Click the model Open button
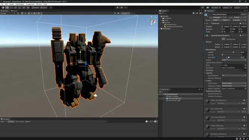The width and height of the screenshot is (249, 140). coord(215,20)
